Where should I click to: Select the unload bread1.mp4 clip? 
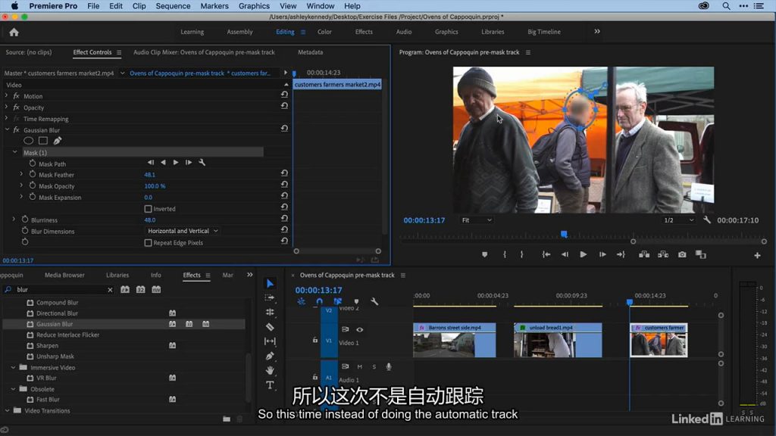point(558,340)
